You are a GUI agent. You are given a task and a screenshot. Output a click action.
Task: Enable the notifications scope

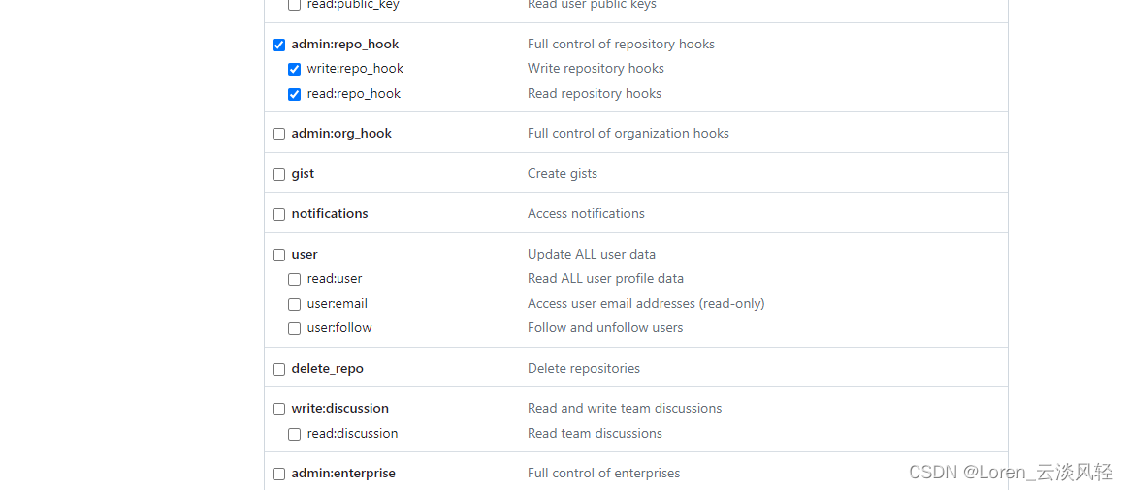[x=279, y=215]
